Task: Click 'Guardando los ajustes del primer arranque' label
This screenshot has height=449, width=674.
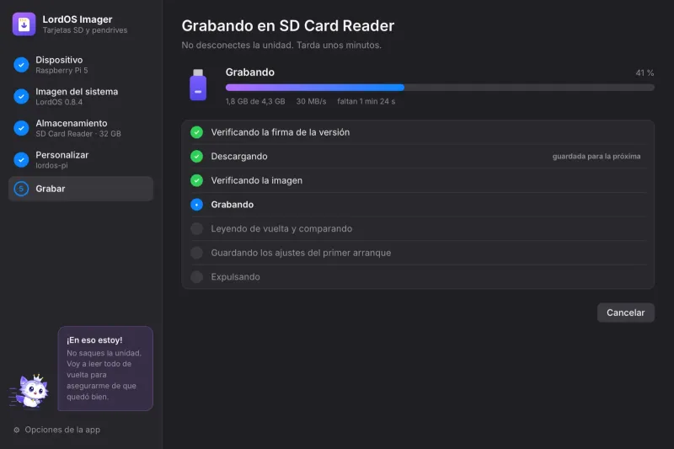Action: 301,253
